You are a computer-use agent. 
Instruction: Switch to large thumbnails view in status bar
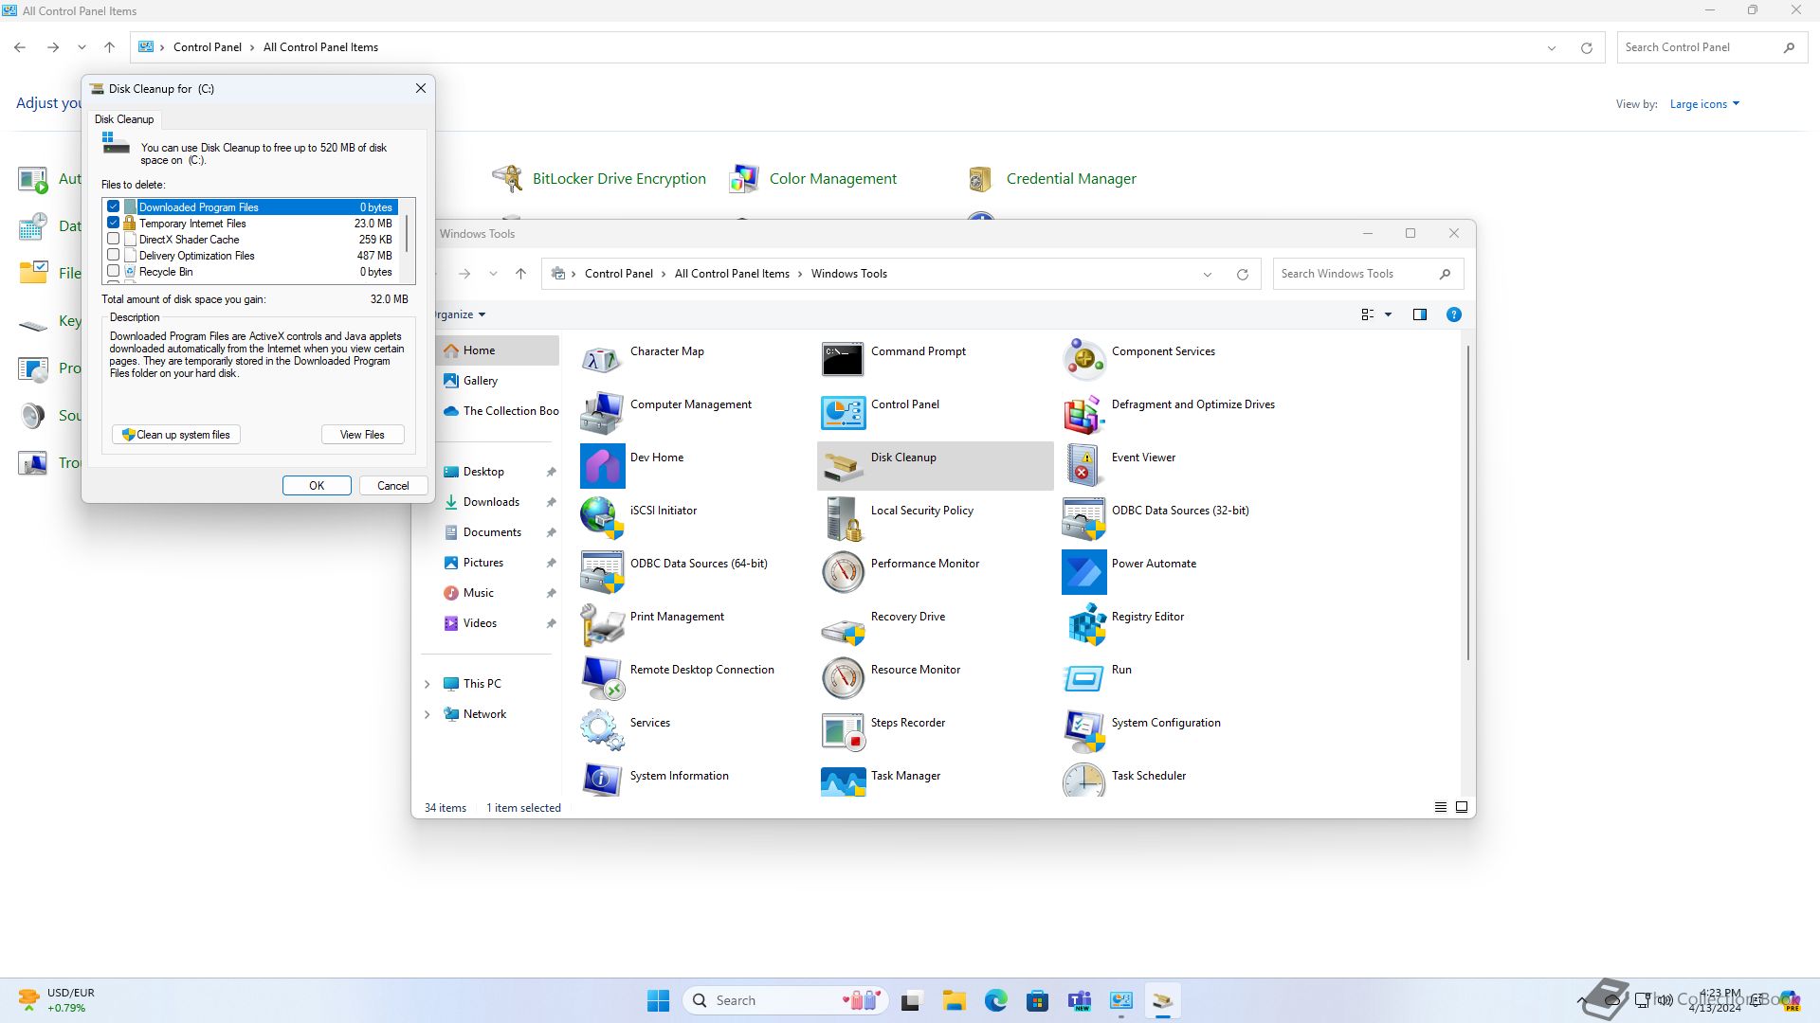tap(1462, 807)
